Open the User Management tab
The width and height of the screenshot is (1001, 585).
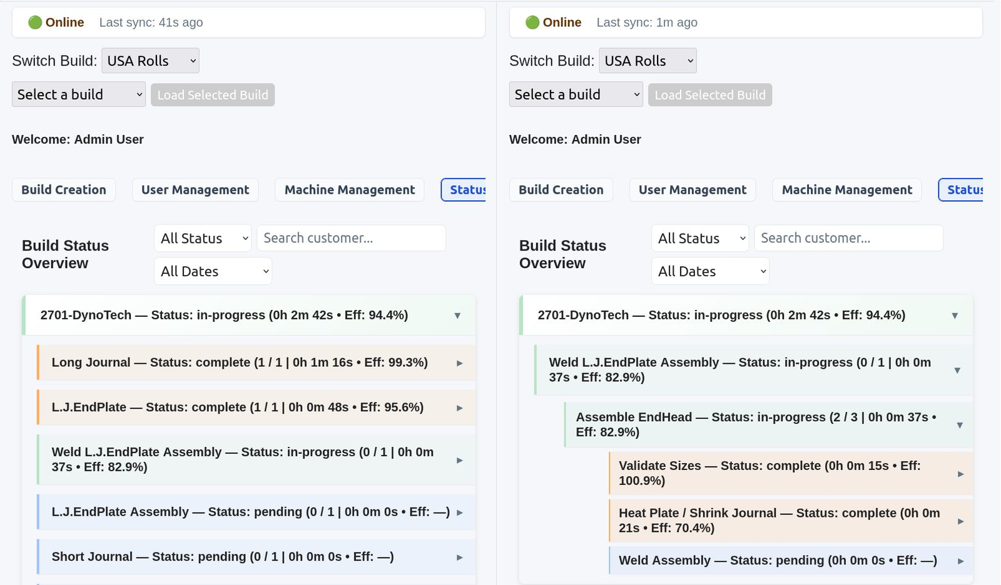(195, 189)
